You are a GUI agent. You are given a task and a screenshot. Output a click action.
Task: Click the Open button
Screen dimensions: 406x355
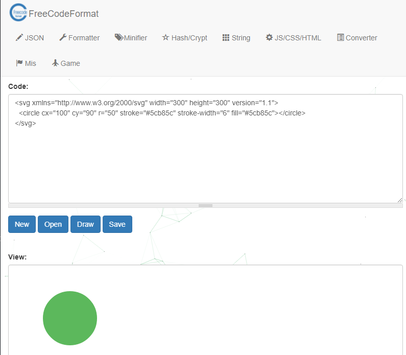coord(53,224)
